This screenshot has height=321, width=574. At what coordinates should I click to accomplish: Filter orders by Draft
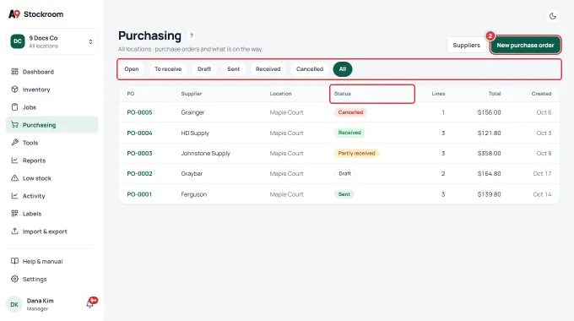[204, 69]
